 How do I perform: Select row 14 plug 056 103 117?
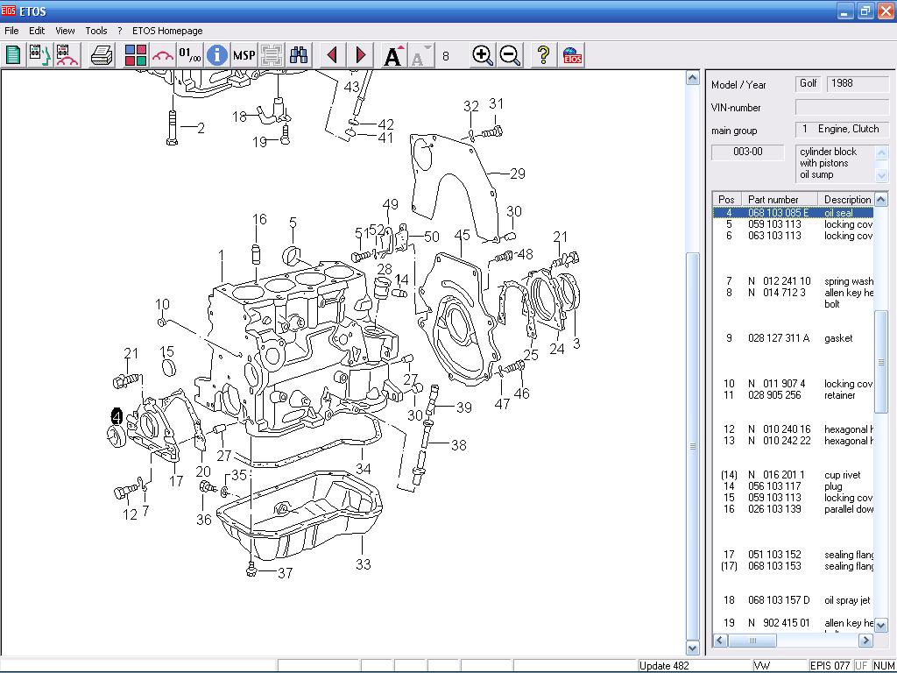(x=793, y=485)
